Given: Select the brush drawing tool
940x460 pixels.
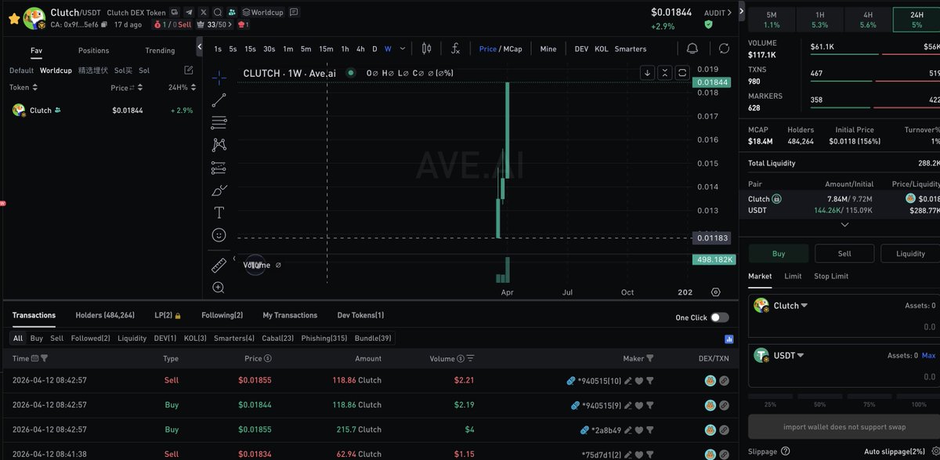Looking at the screenshot, I should point(219,190).
